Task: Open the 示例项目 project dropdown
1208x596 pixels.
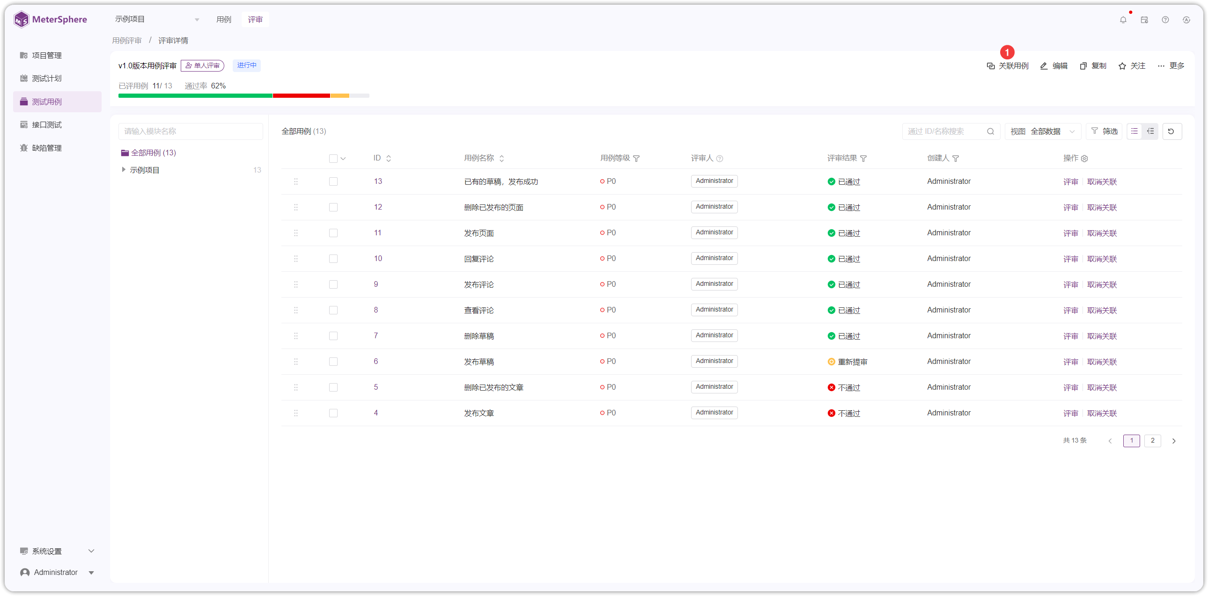Action: [157, 19]
